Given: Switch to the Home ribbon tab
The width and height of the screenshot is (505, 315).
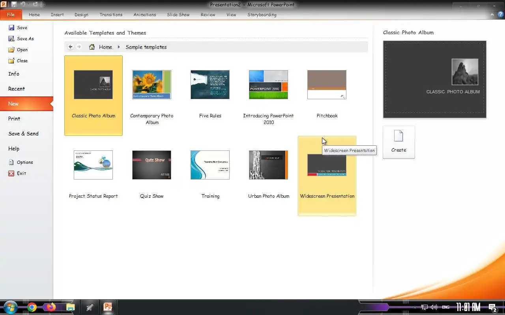Looking at the screenshot, I should (x=34, y=15).
